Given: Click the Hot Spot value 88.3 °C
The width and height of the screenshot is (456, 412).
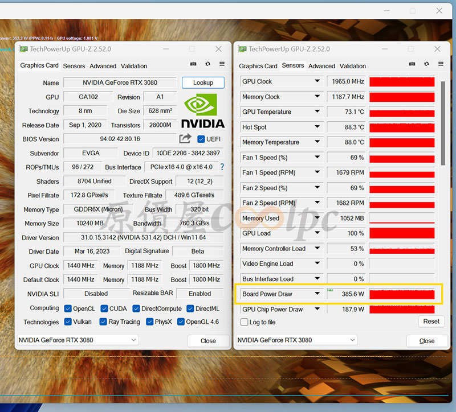Looking at the screenshot, I should point(347,127).
